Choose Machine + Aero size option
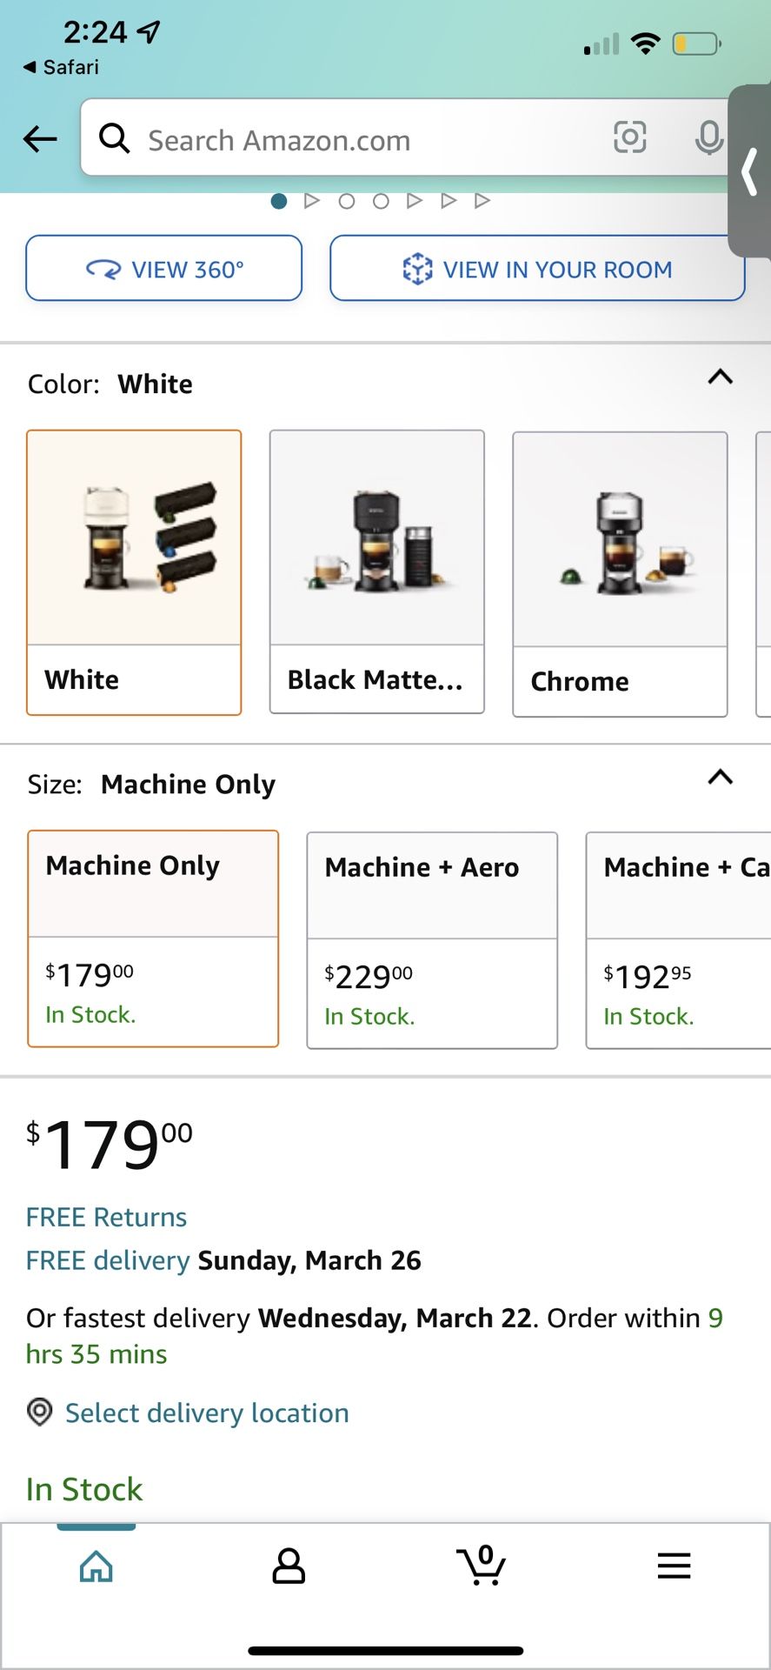The height and width of the screenshot is (1670, 771). pyautogui.click(x=432, y=940)
